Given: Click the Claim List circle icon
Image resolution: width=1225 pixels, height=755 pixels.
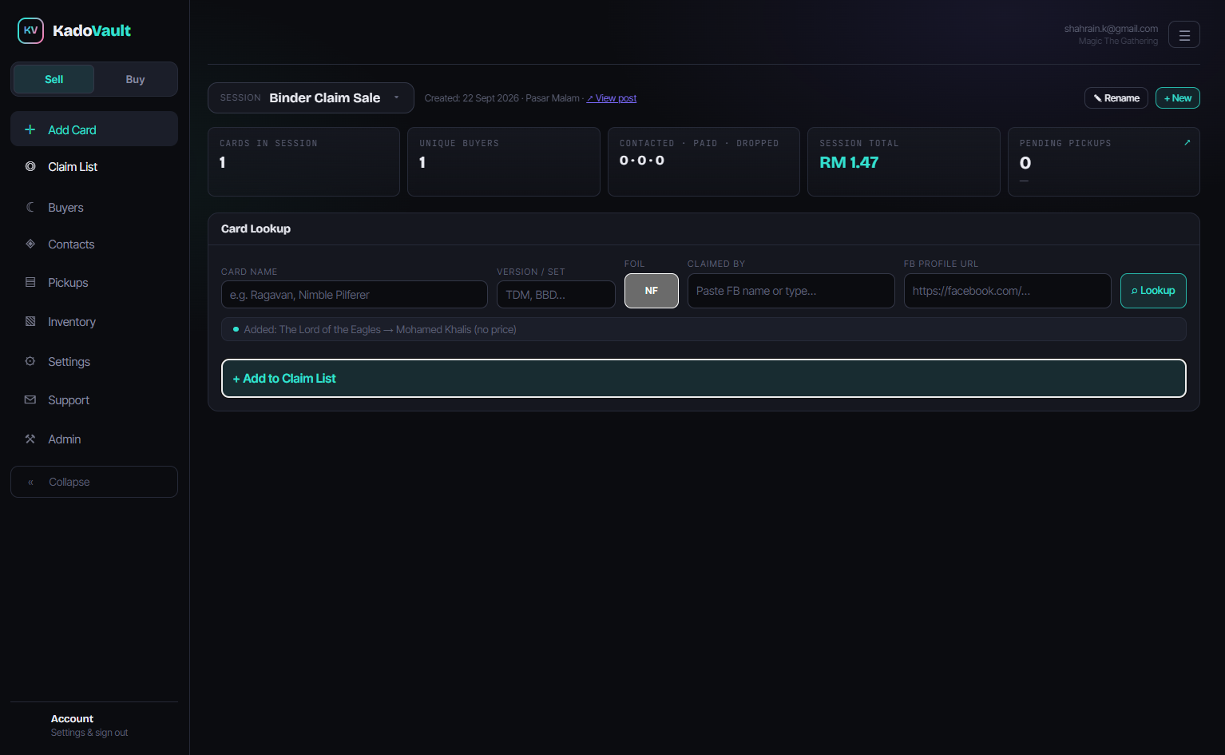Looking at the screenshot, I should click(30, 166).
